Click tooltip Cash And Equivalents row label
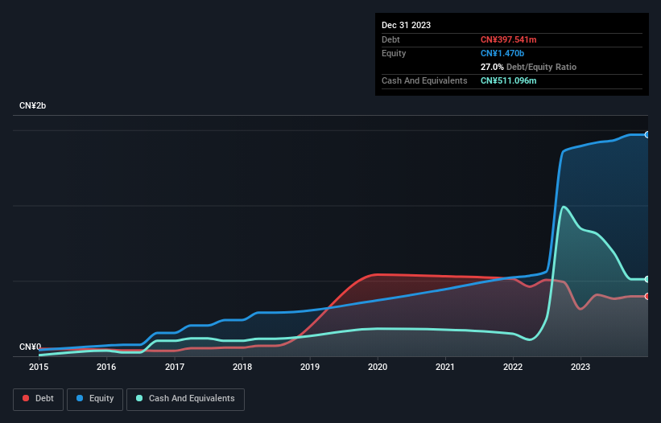Image resolution: width=661 pixels, height=423 pixels. tap(424, 80)
